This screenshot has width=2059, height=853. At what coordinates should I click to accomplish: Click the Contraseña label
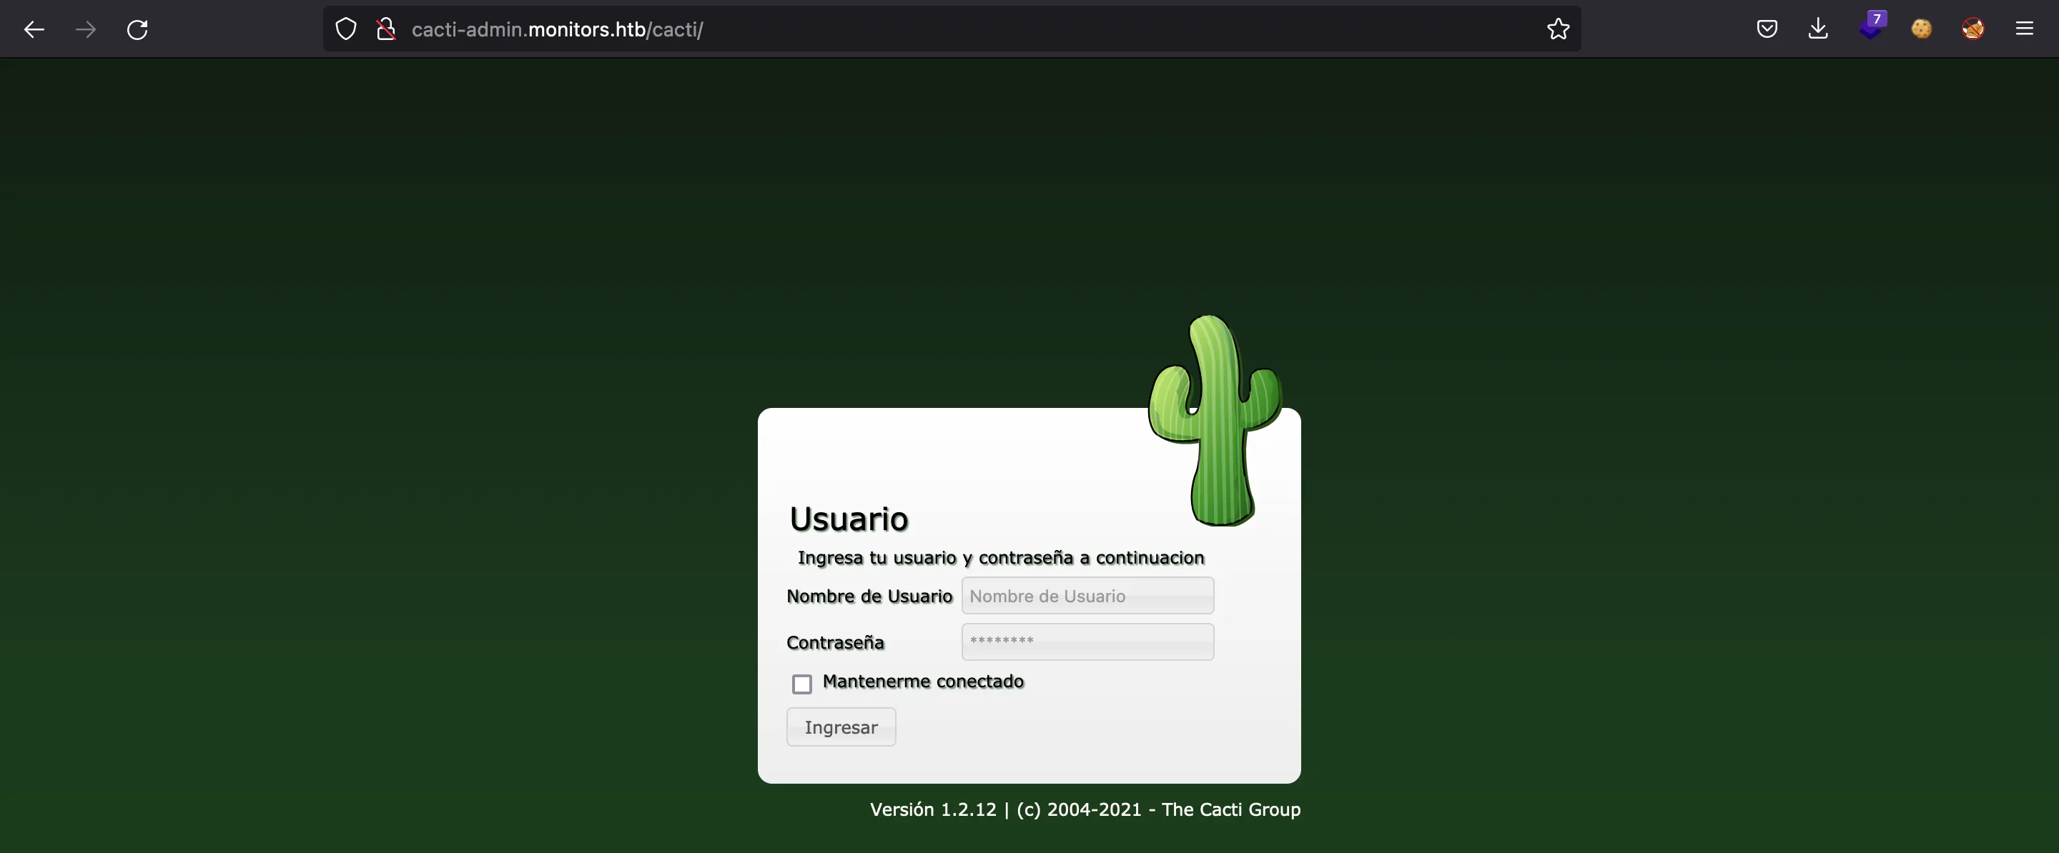point(835,642)
